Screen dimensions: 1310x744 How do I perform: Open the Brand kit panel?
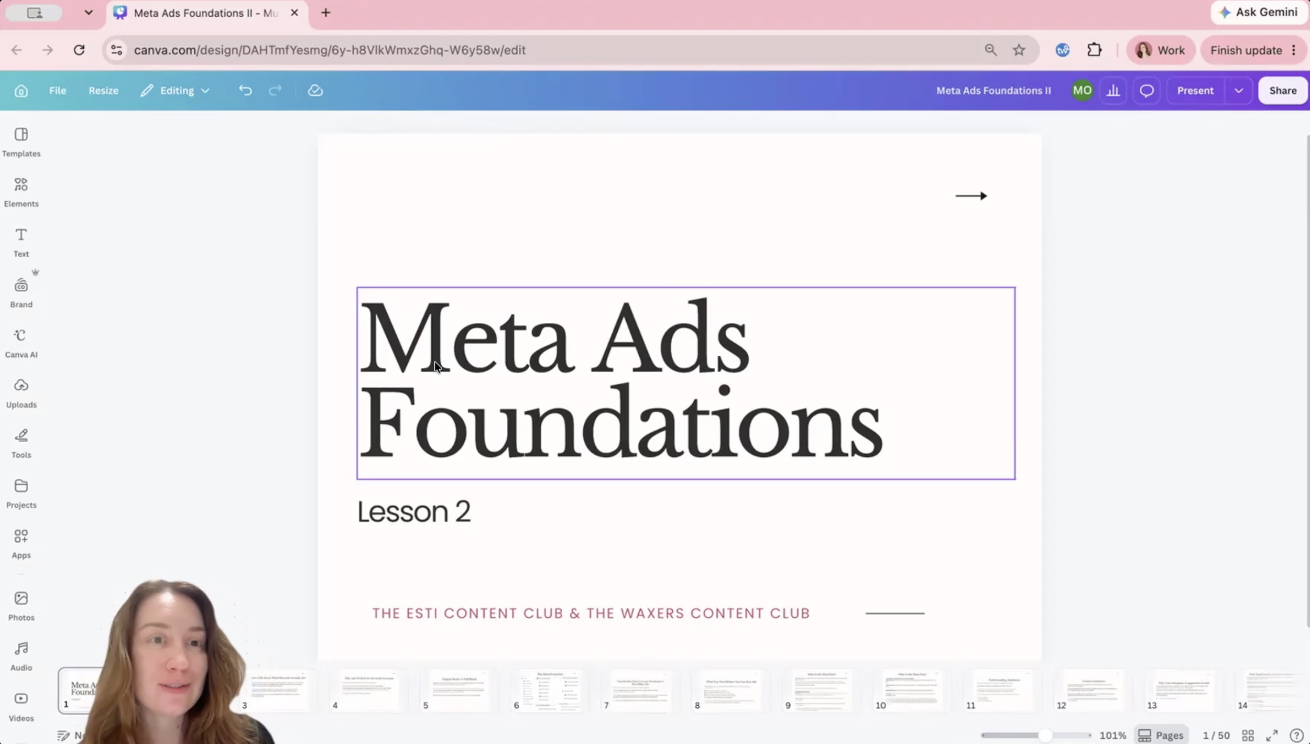[x=21, y=292]
